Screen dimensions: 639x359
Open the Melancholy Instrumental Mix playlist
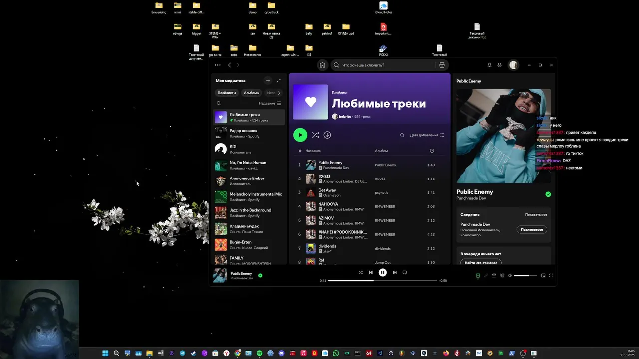(249, 197)
